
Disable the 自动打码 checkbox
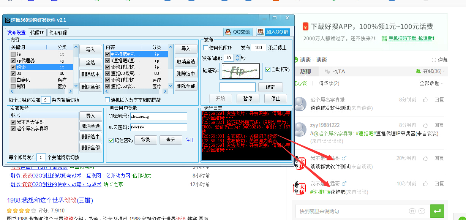(268, 70)
